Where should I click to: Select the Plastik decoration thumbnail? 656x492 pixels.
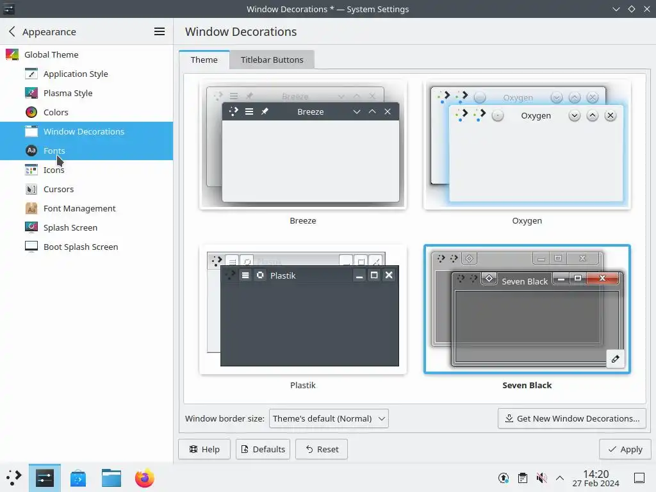click(x=303, y=309)
